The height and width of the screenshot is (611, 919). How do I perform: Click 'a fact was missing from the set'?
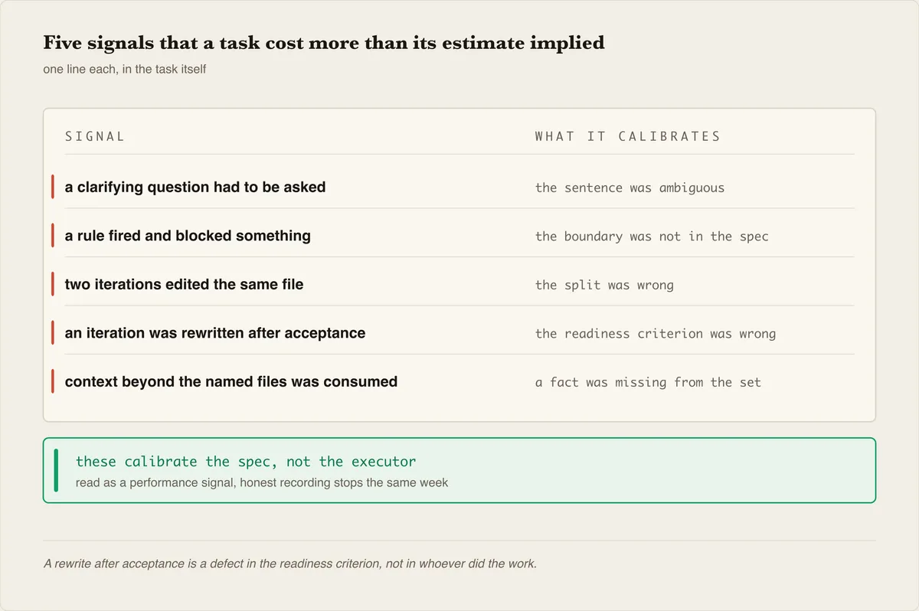pyautogui.click(x=648, y=382)
